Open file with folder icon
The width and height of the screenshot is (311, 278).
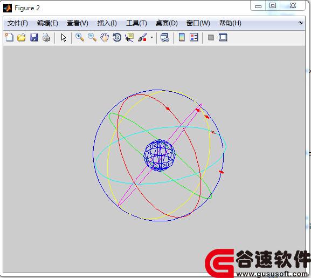point(22,37)
